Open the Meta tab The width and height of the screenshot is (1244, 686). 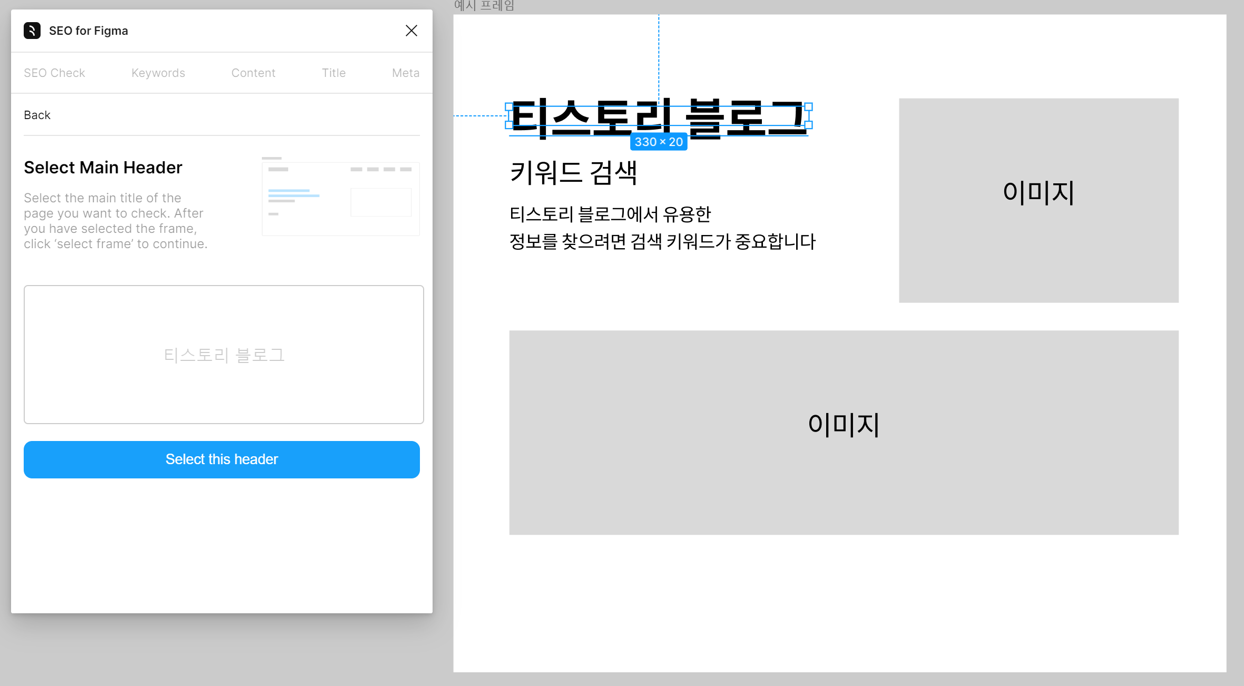(x=405, y=73)
